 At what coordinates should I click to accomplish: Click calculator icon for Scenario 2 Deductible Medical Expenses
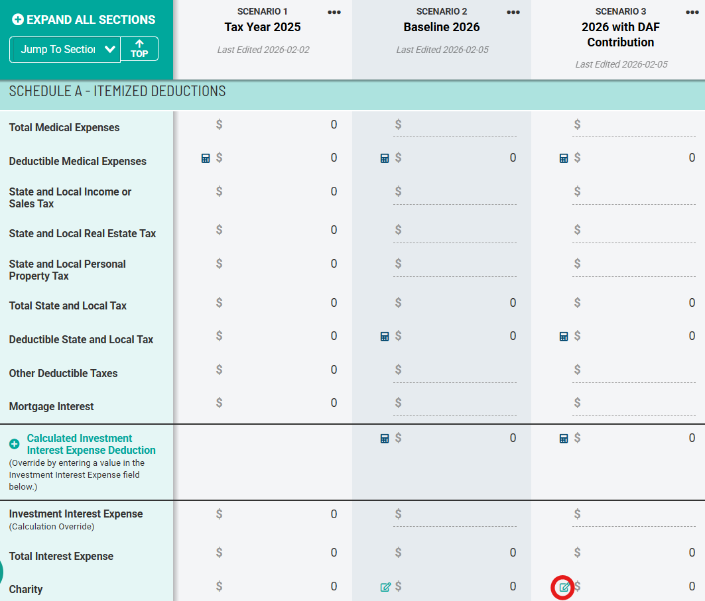click(385, 158)
